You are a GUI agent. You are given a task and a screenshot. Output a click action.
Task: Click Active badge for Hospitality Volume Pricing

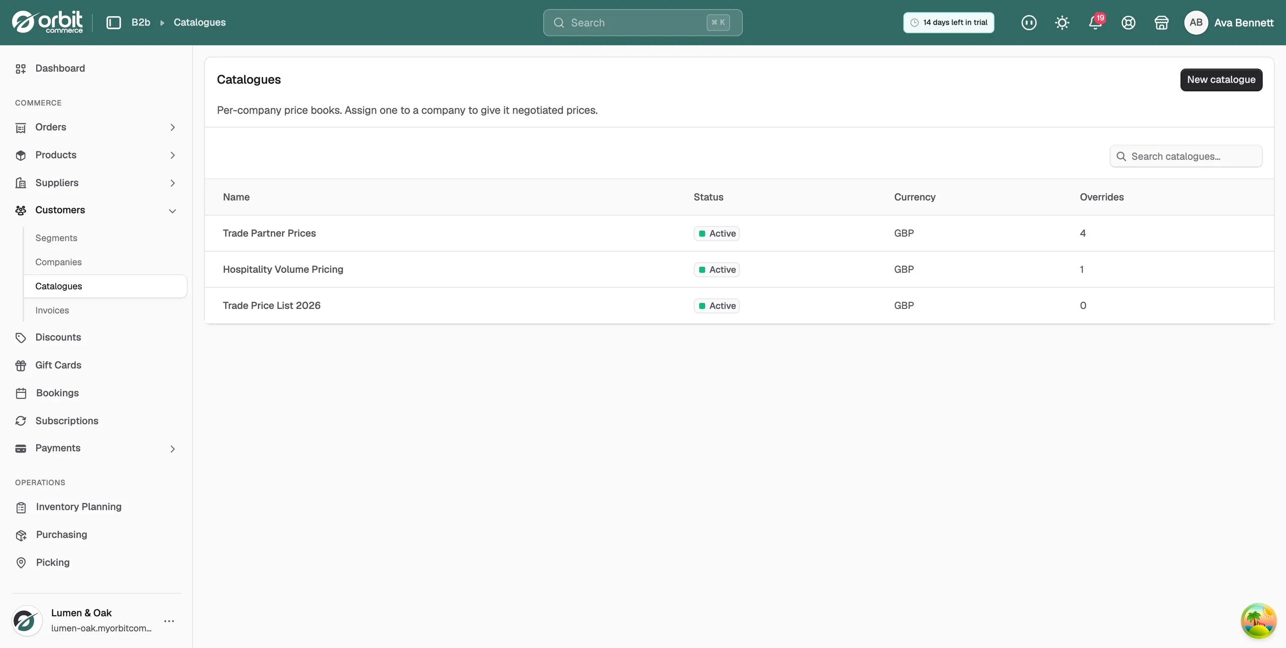coord(716,270)
